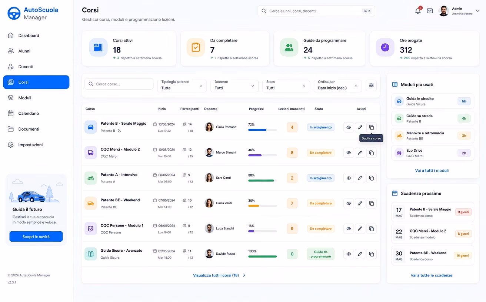The image size is (486, 302).
Task: Open the mail envelope icon
Action: [x=430, y=11]
